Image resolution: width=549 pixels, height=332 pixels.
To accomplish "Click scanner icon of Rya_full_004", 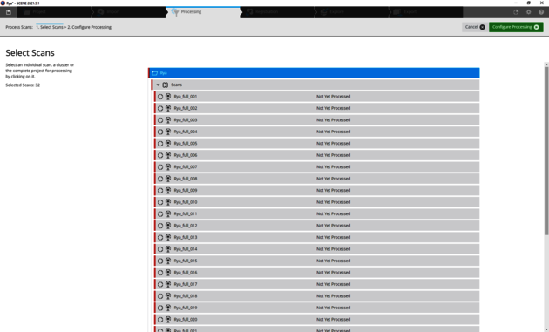I will (168, 132).
